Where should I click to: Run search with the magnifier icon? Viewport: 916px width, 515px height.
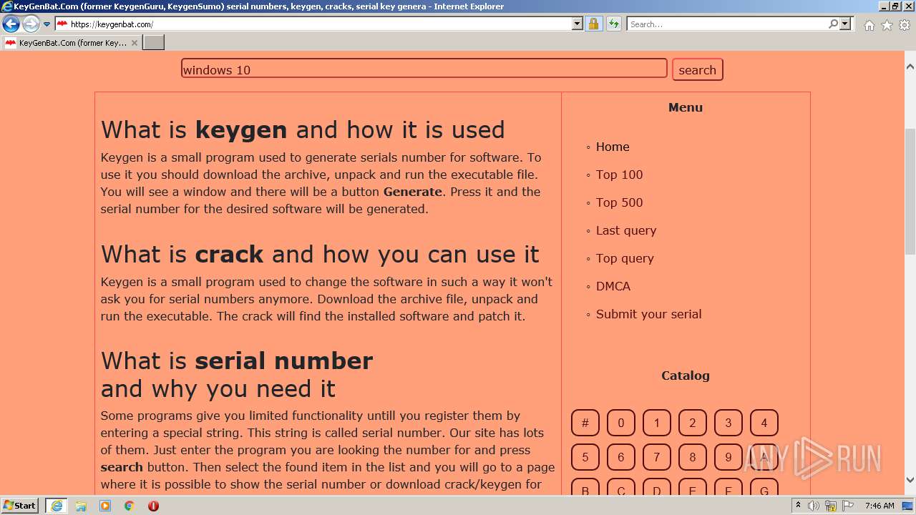point(833,24)
